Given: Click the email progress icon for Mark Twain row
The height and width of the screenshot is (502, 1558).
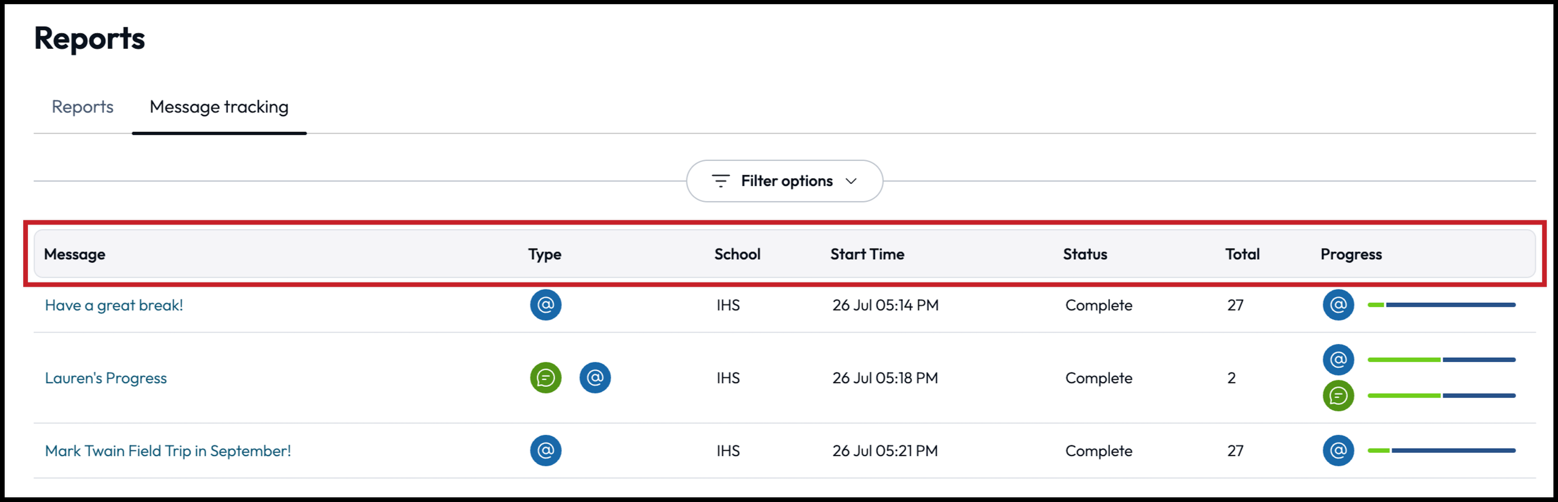Looking at the screenshot, I should coord(1338,451).
